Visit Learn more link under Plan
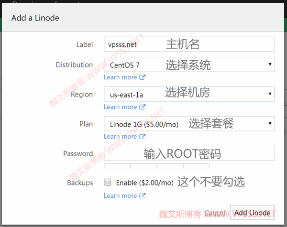 121,137
